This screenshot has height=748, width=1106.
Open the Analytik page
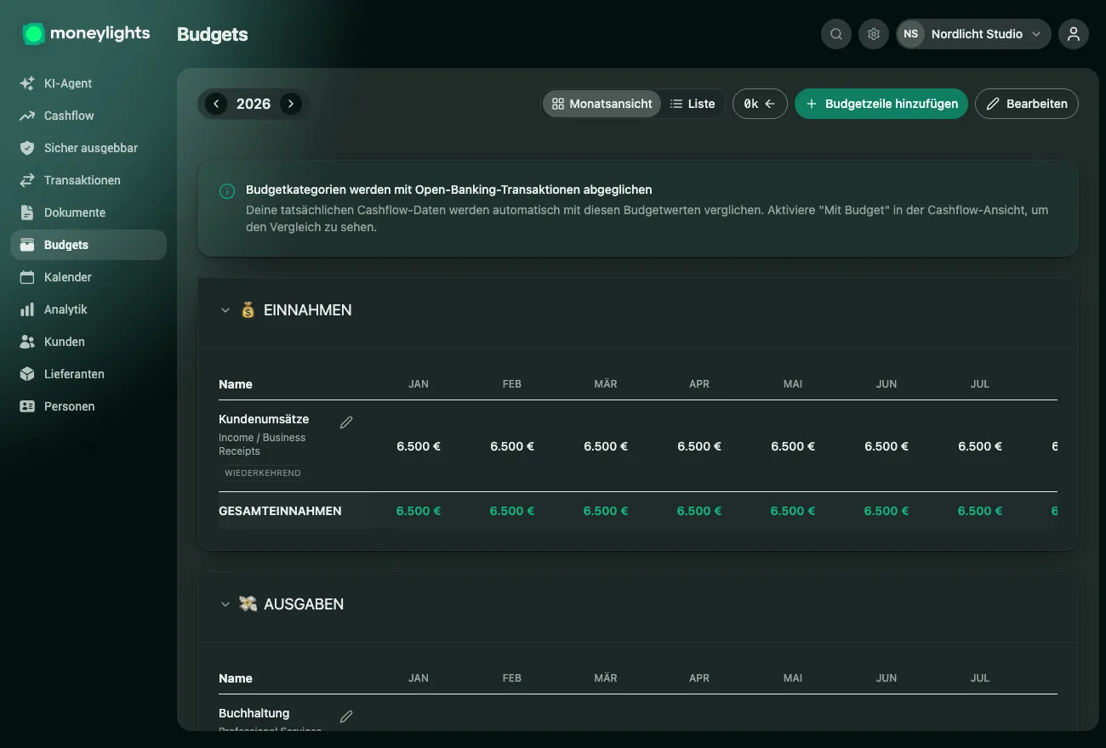pos(88,309)
